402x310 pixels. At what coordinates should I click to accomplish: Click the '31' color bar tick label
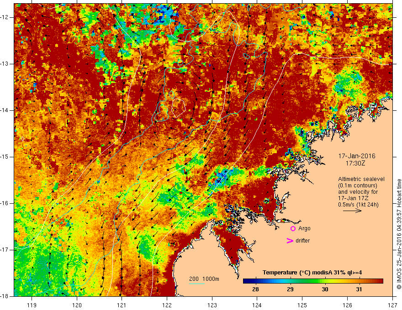tap(359, 289)
